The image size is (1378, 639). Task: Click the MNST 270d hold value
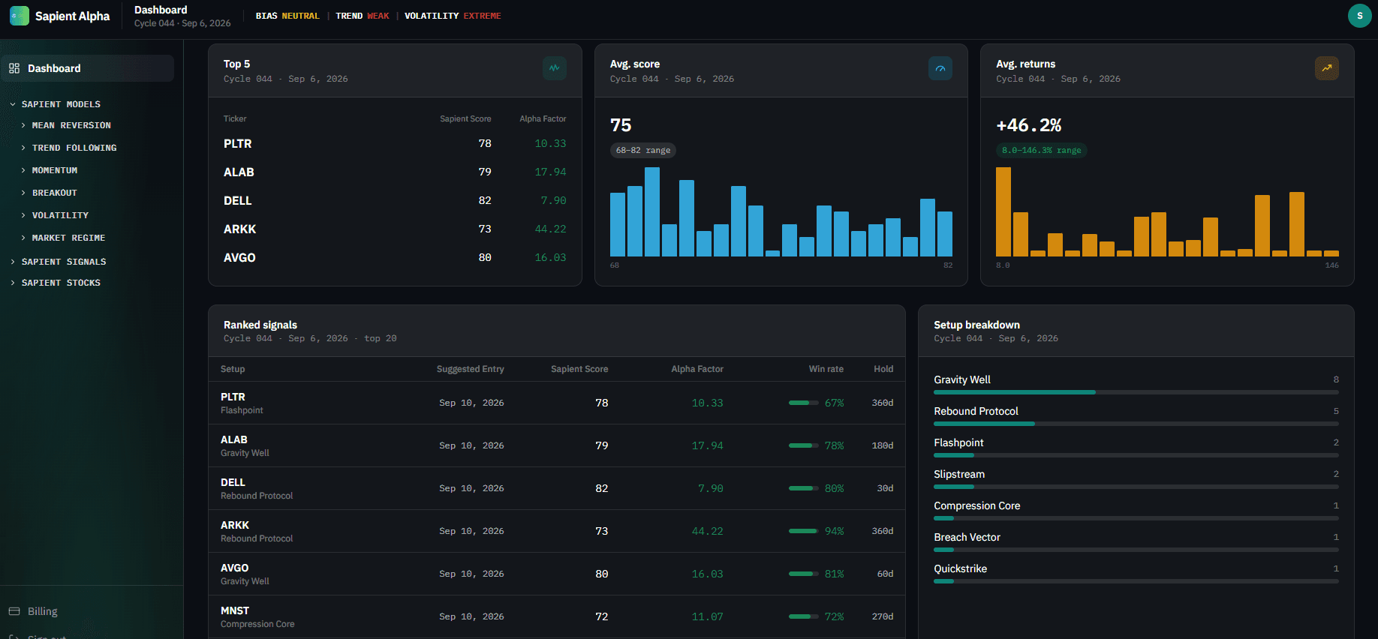883,616
